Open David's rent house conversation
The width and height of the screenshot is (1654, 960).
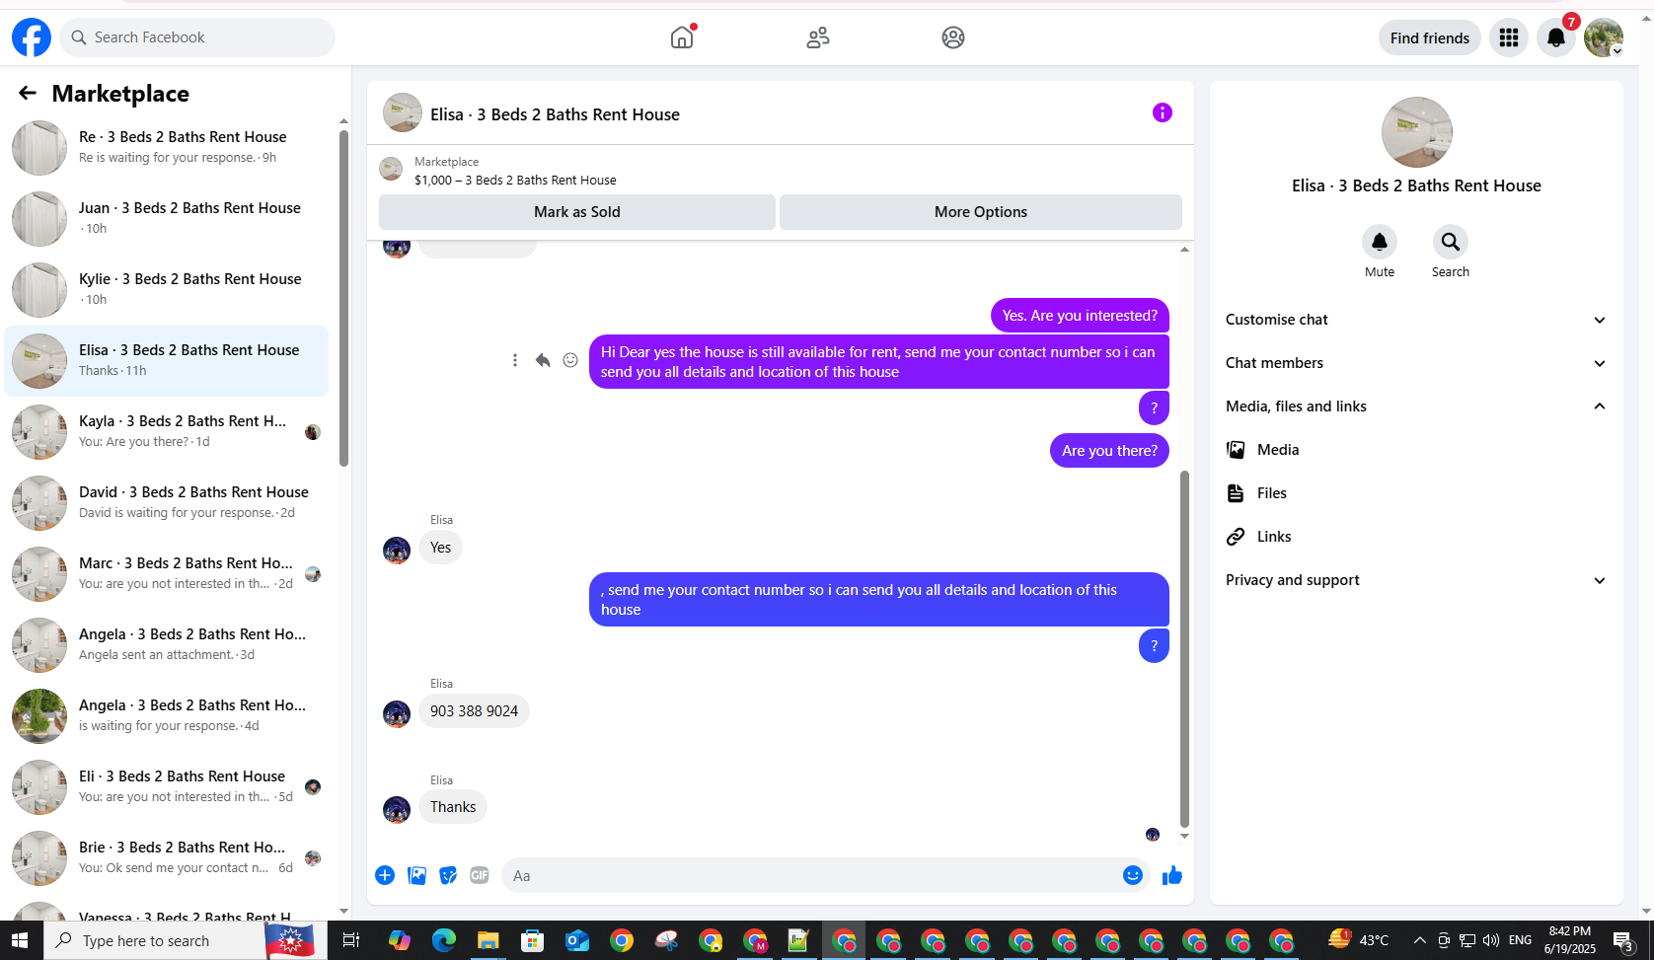(x=167, y=502)
